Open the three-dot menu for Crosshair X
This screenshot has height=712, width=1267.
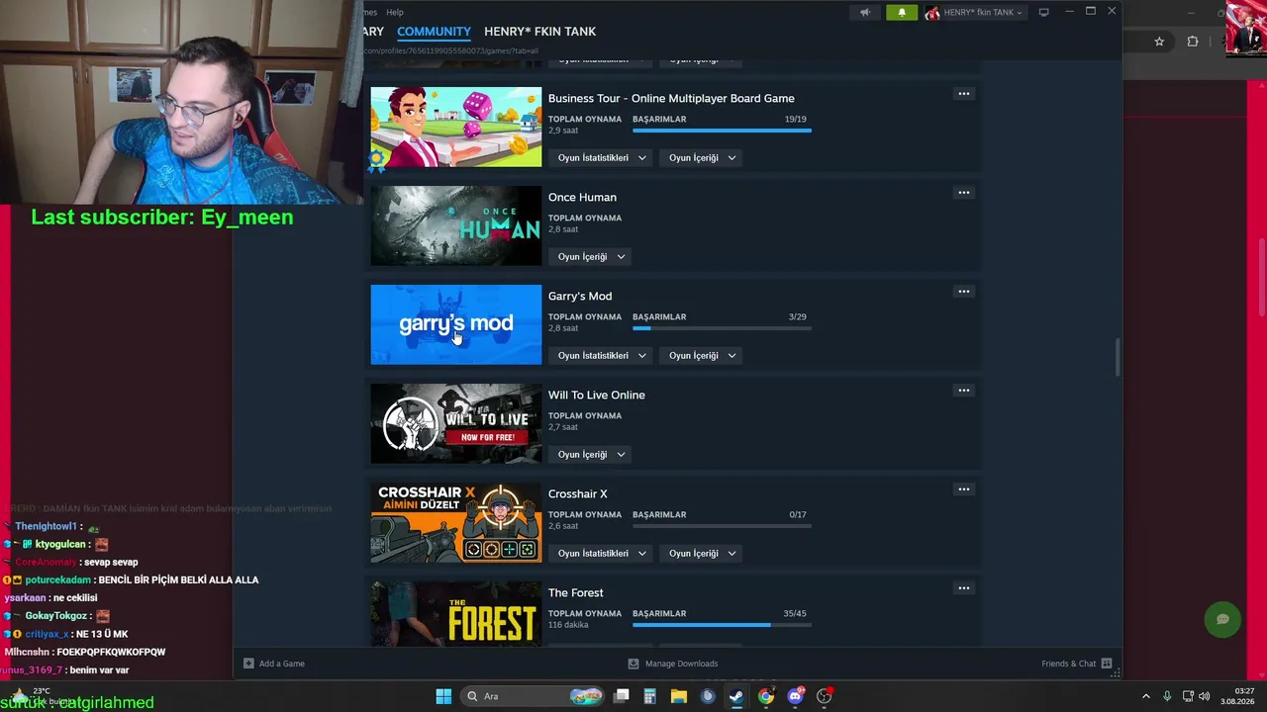pyautogui.click(x=963, y=489)
